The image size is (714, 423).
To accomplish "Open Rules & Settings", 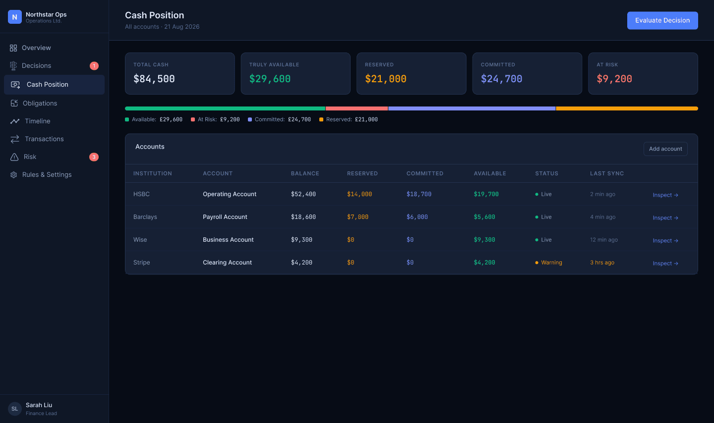I will (x=54, y=175).
